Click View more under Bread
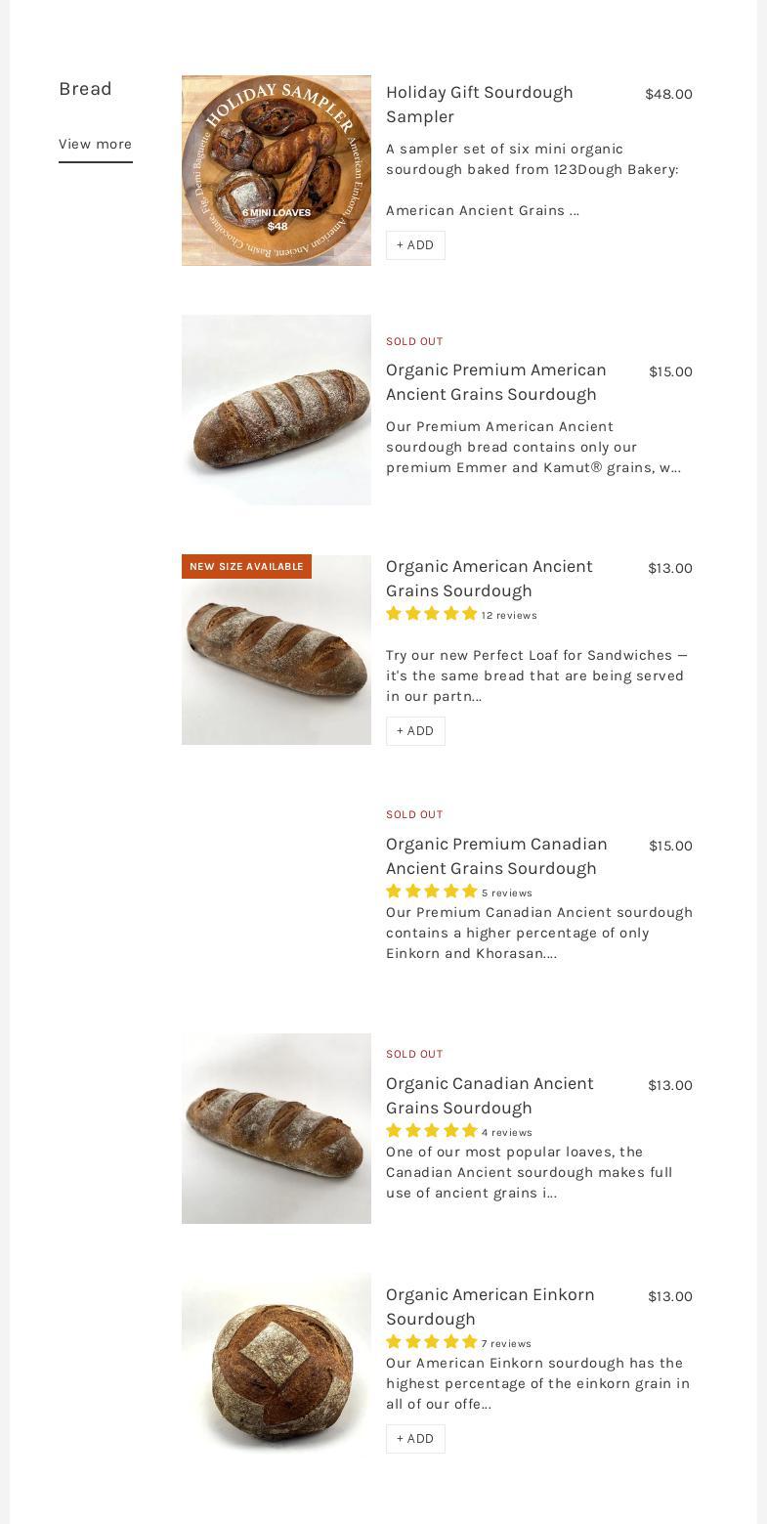 click(x=95, y=145)
